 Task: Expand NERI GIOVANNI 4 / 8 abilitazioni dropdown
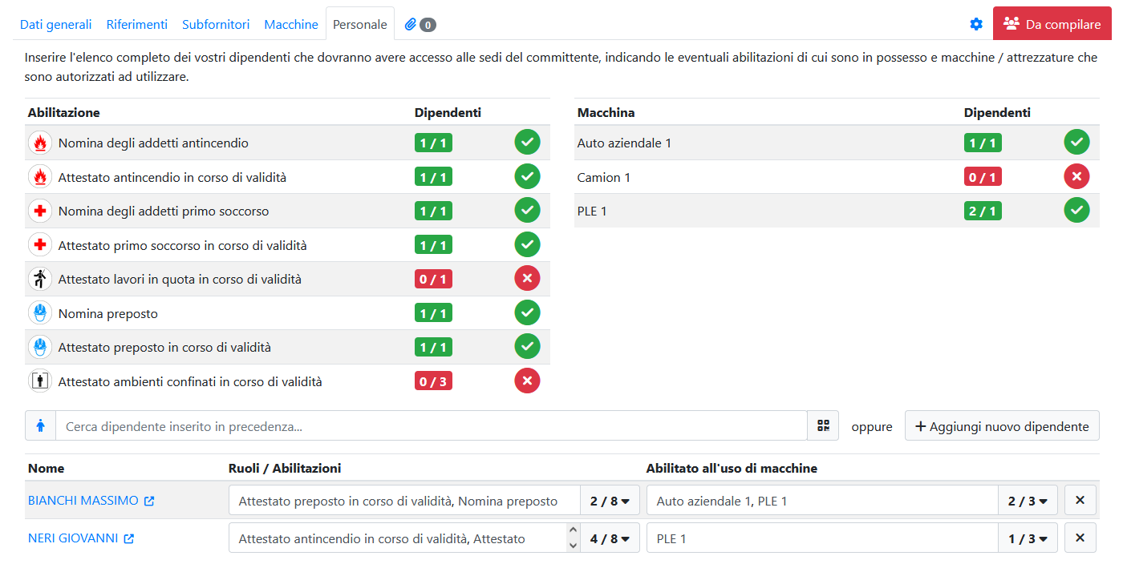point(610,538)
